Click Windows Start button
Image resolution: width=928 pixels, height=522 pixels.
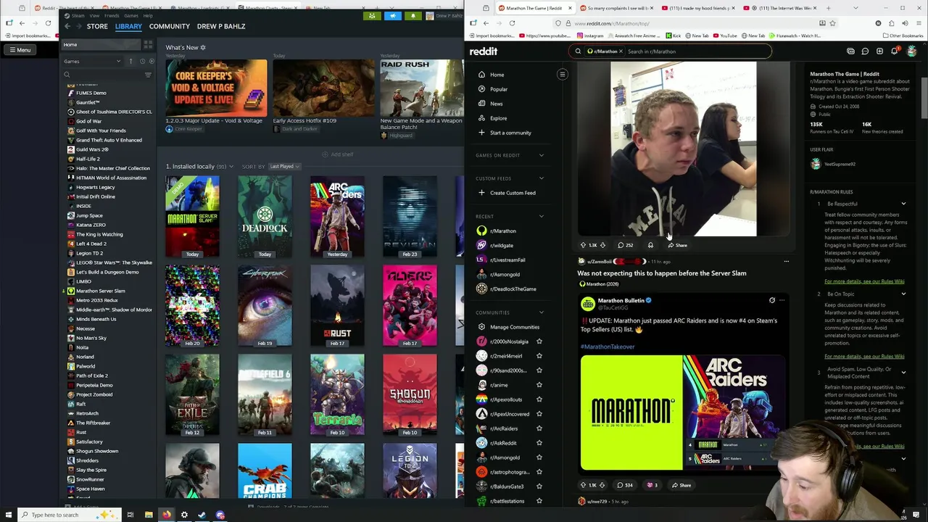(9, 515)
